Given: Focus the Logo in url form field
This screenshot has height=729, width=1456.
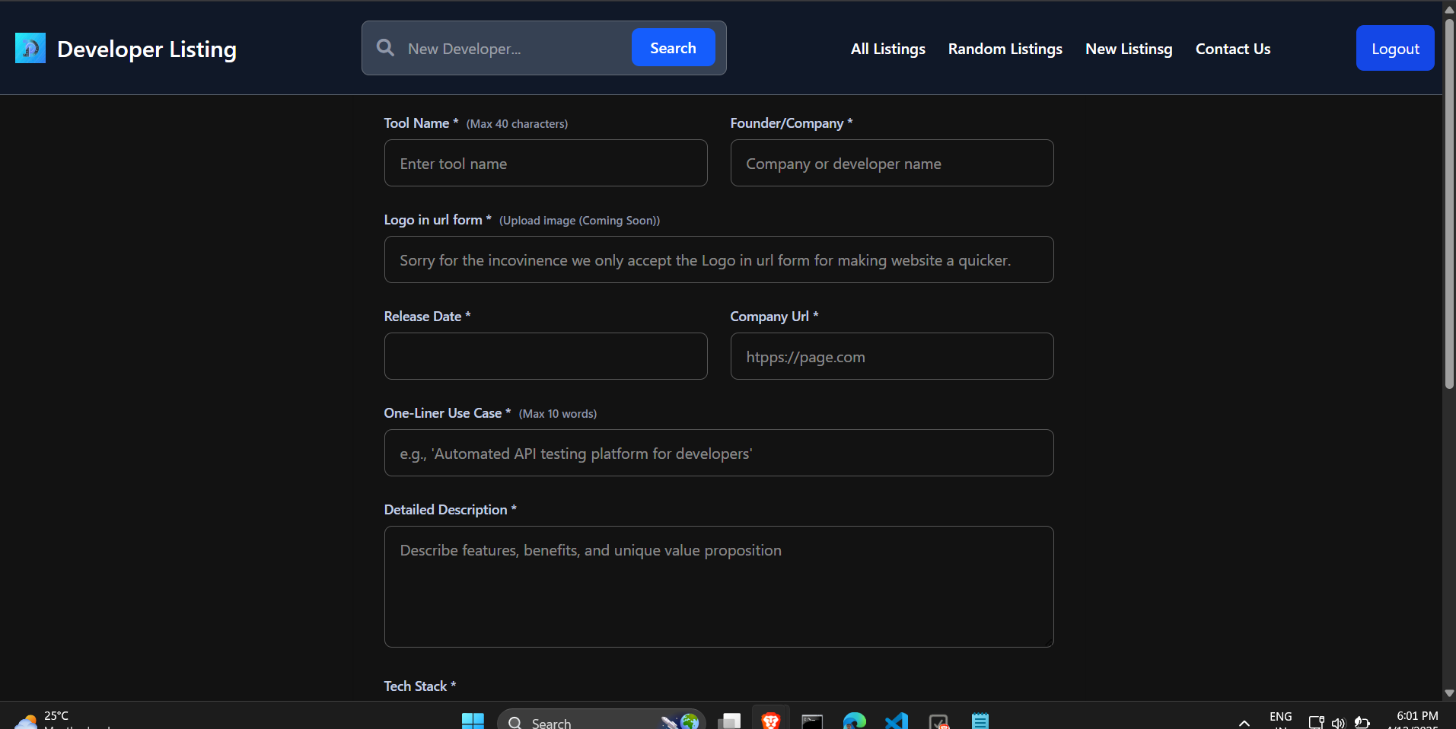Looking at the screenshot, I should (718, 259).
